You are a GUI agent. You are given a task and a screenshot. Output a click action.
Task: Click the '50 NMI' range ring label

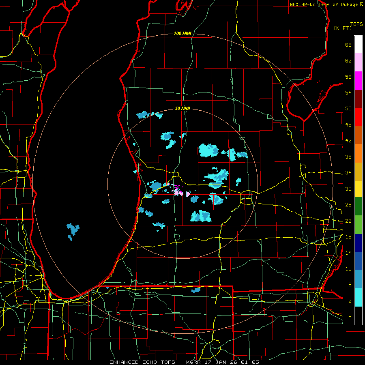pos(182,108)
